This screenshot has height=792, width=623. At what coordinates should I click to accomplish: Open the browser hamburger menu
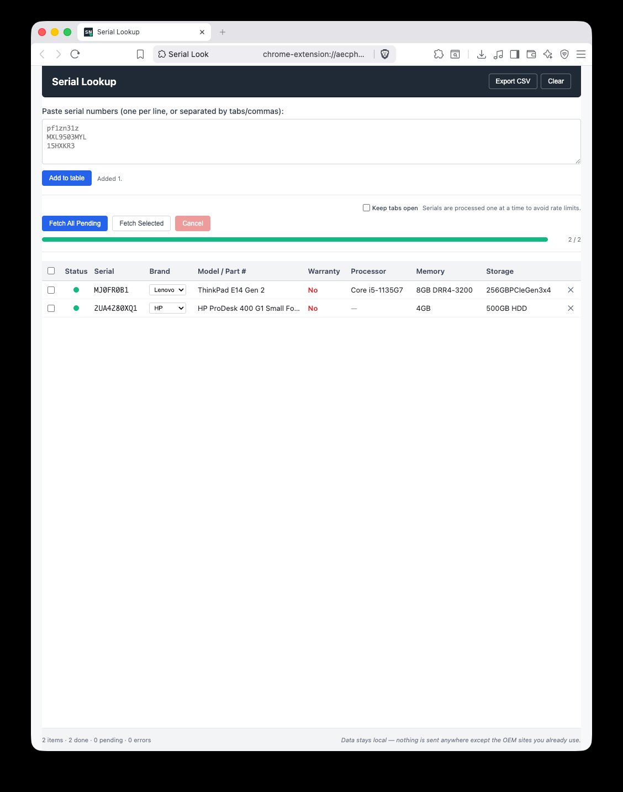click(x=581, y=54)
